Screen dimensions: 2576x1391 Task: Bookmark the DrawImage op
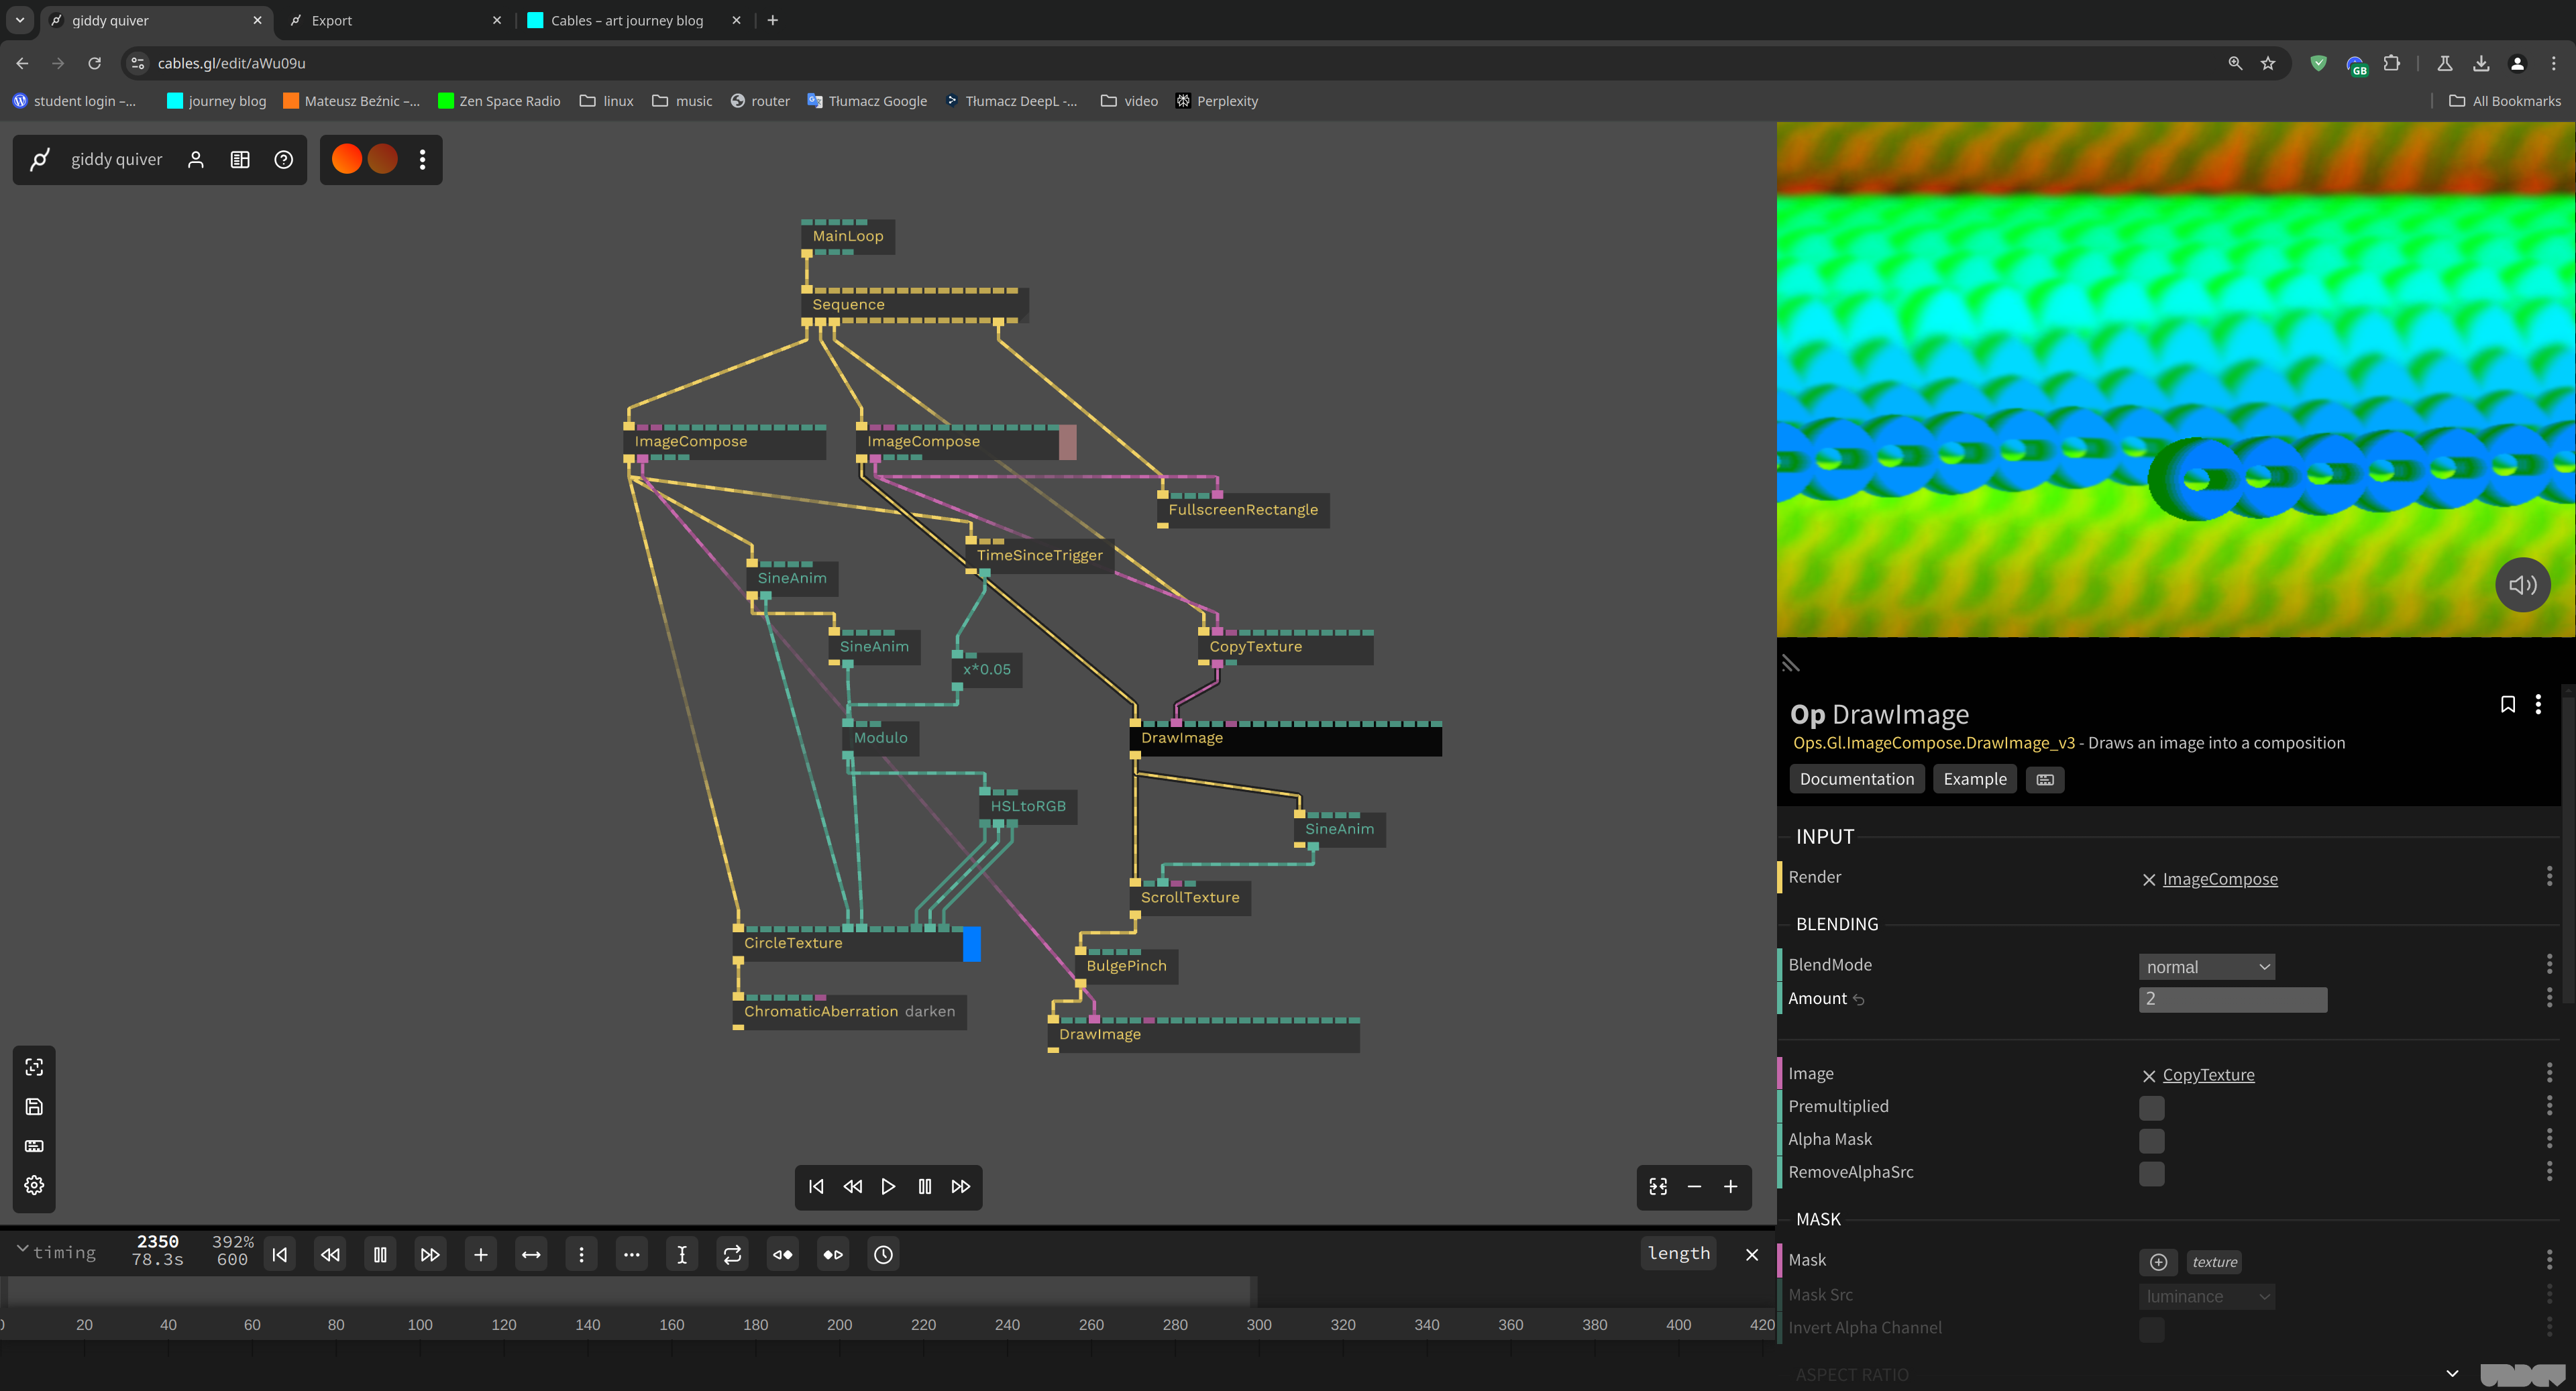coord(2508,705)
